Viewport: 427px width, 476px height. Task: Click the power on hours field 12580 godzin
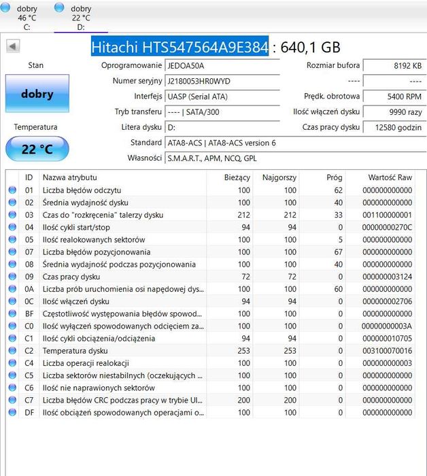394,128
